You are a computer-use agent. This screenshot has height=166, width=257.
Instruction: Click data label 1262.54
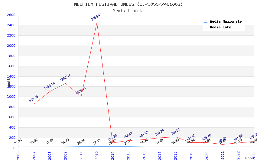[65, 78]
